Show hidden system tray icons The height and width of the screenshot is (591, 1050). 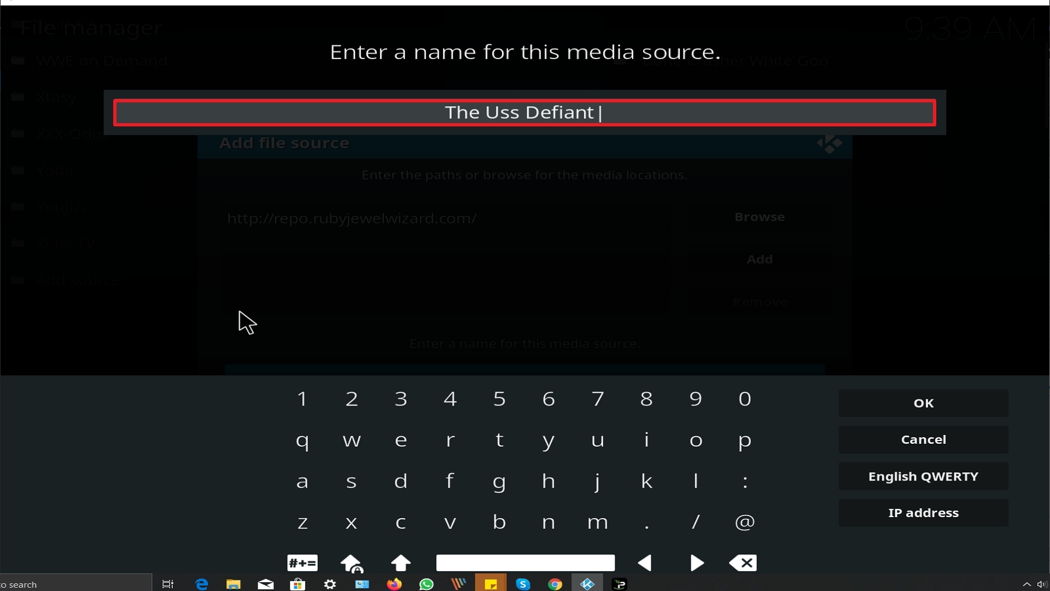pos(1026,584)
